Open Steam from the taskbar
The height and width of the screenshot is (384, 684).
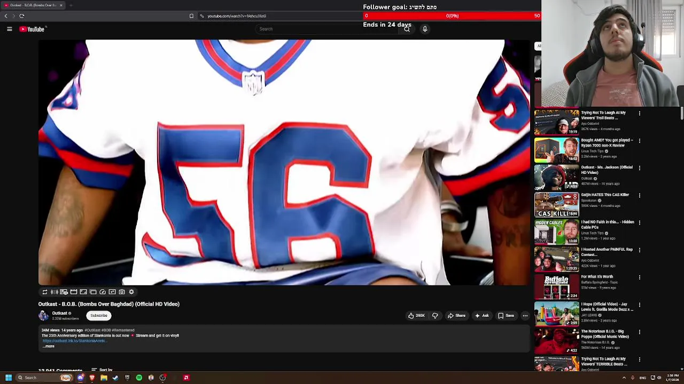[x=115, y=378]
